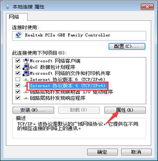The width and height of the screenshot is (158, 161).
Task: Click the TCP/IPv4 protocol icon
Action: pyautogui.click(x=26, y=86)
